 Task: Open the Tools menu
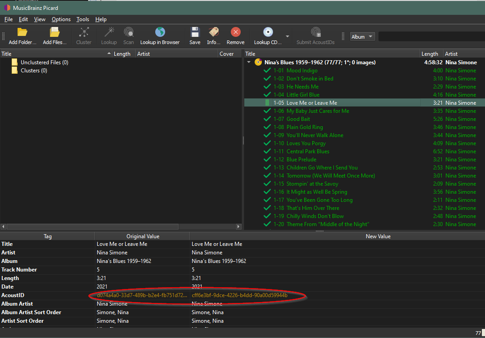(83, 19)
